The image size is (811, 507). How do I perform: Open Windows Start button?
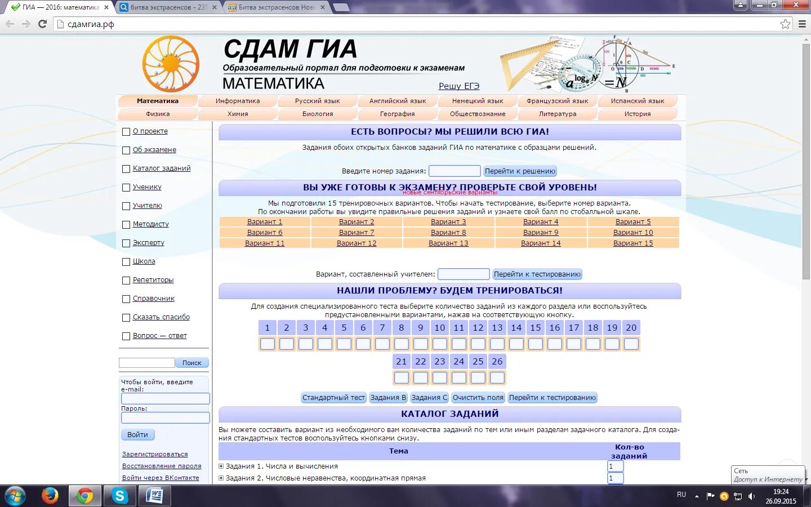click(x=15, y=496)
